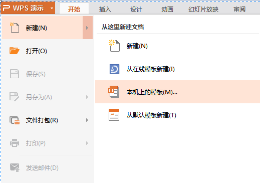Open the 设计 ribbon tab
This screenshot has height=183, width=260.
pyautogui.click(x=136, y=9)
